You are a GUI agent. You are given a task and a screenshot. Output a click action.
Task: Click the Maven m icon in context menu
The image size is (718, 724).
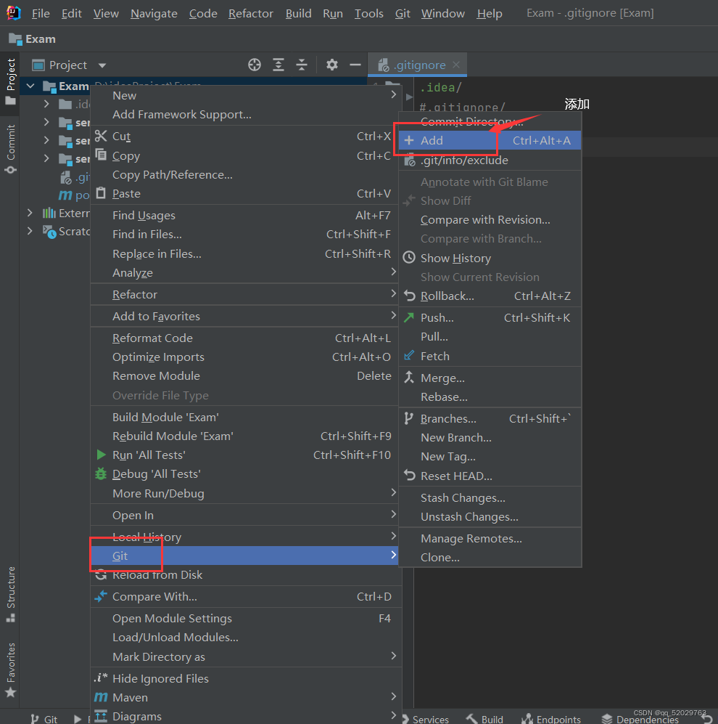(101, 696)
